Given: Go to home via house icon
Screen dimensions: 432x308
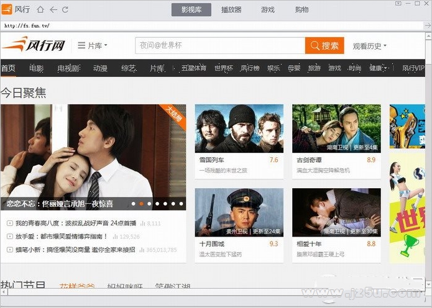Looking at the screenshot, I should [40, 10].
